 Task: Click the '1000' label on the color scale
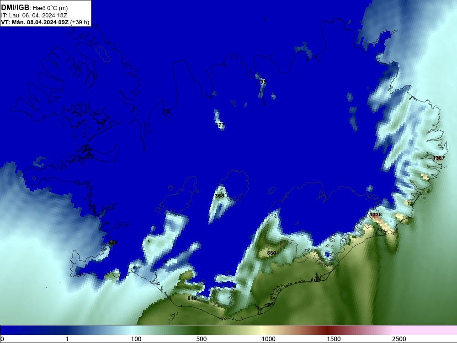268,339
